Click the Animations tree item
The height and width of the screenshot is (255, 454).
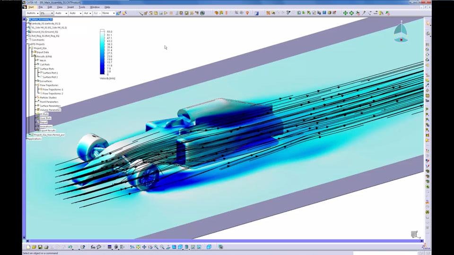[46, 126]
